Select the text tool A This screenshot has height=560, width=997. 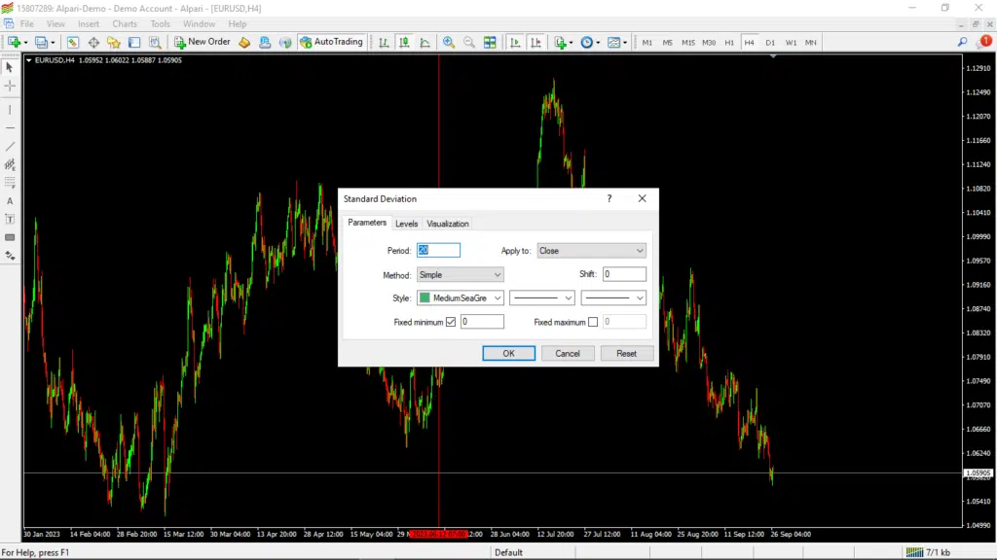pos(10,201)
